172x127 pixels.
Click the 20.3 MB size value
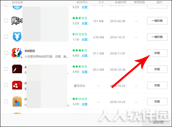(98, 70)
